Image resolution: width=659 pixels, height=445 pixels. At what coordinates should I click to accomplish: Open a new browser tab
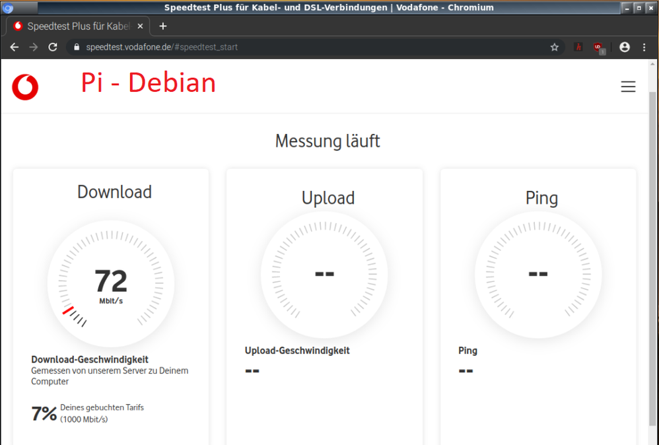pos(163,26)
